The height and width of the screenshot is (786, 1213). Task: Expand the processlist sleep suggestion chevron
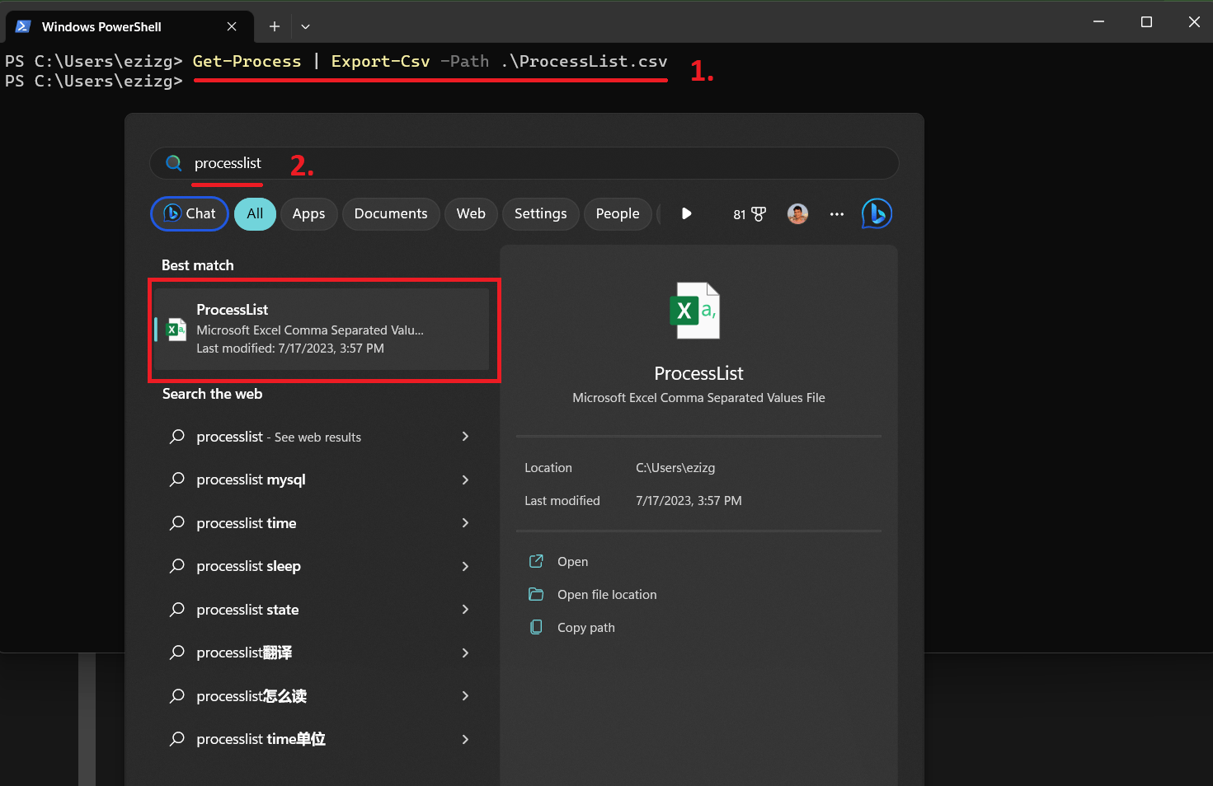tap(465, 566)
